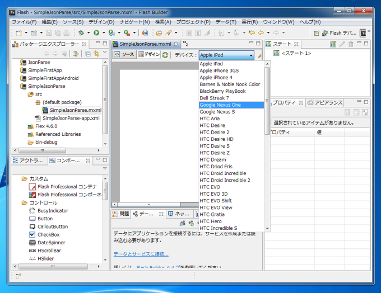Click the edit device pencil icon
381x293 pixels.
point(259,55)
